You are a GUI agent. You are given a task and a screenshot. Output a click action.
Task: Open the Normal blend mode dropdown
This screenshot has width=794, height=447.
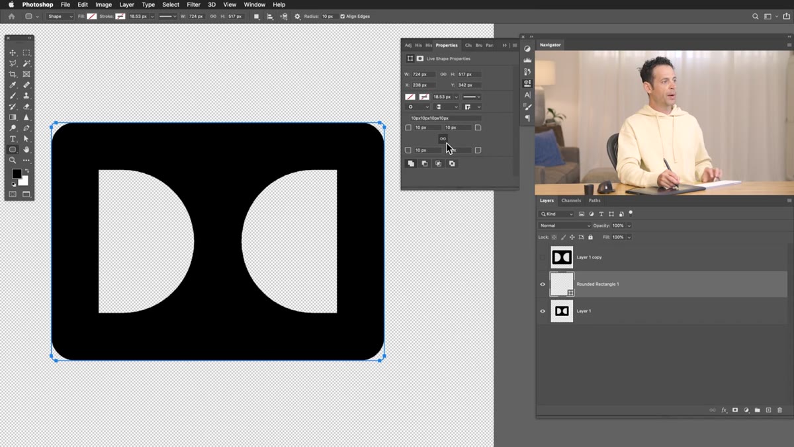pos(564,225)
